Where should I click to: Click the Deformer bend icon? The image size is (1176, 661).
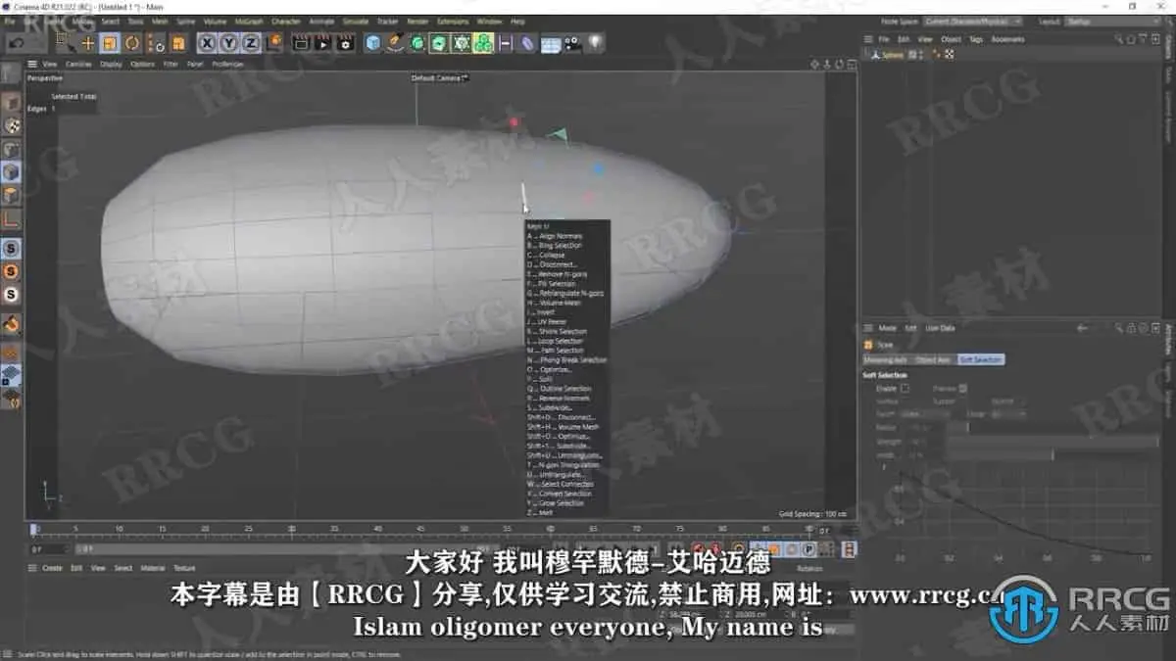pyautogui.click(x=527, y=43)
